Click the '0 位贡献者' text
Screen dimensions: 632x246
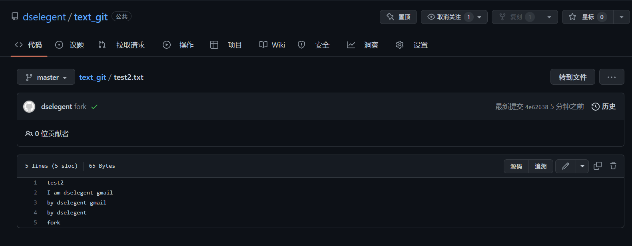(x=52, y=134)
